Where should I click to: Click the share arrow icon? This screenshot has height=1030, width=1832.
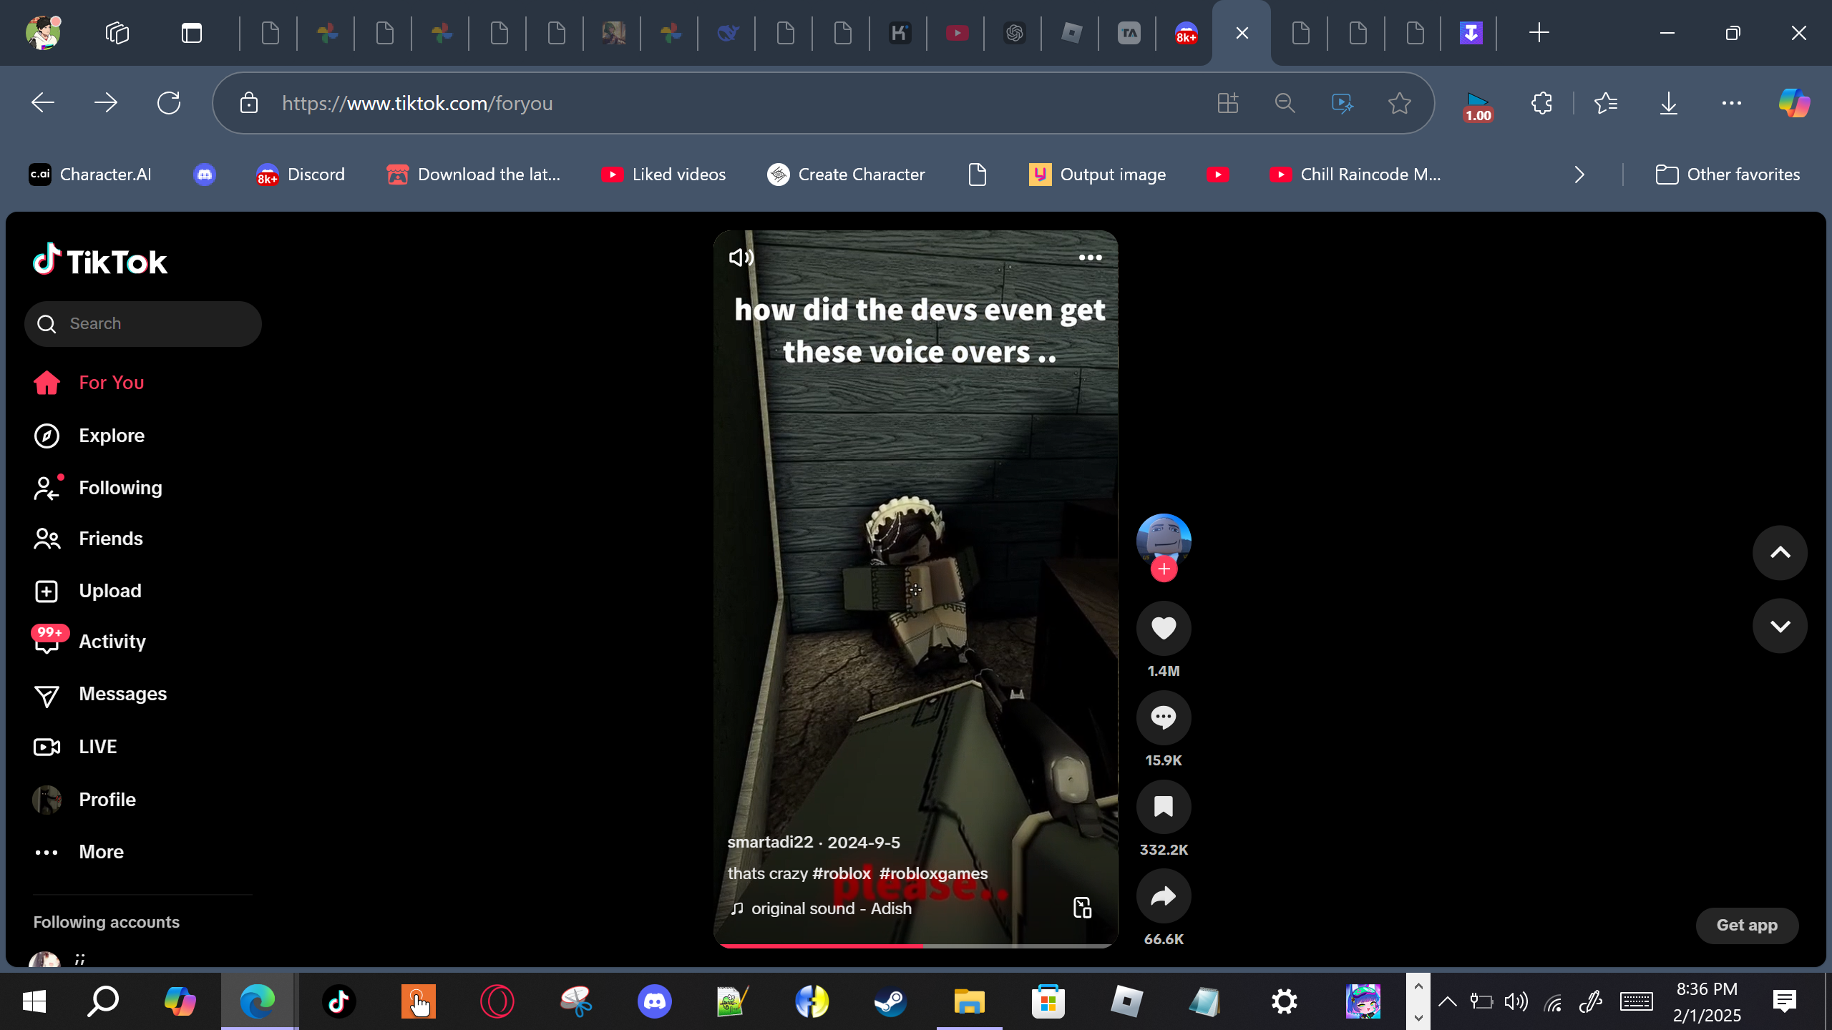[1164, 896]
